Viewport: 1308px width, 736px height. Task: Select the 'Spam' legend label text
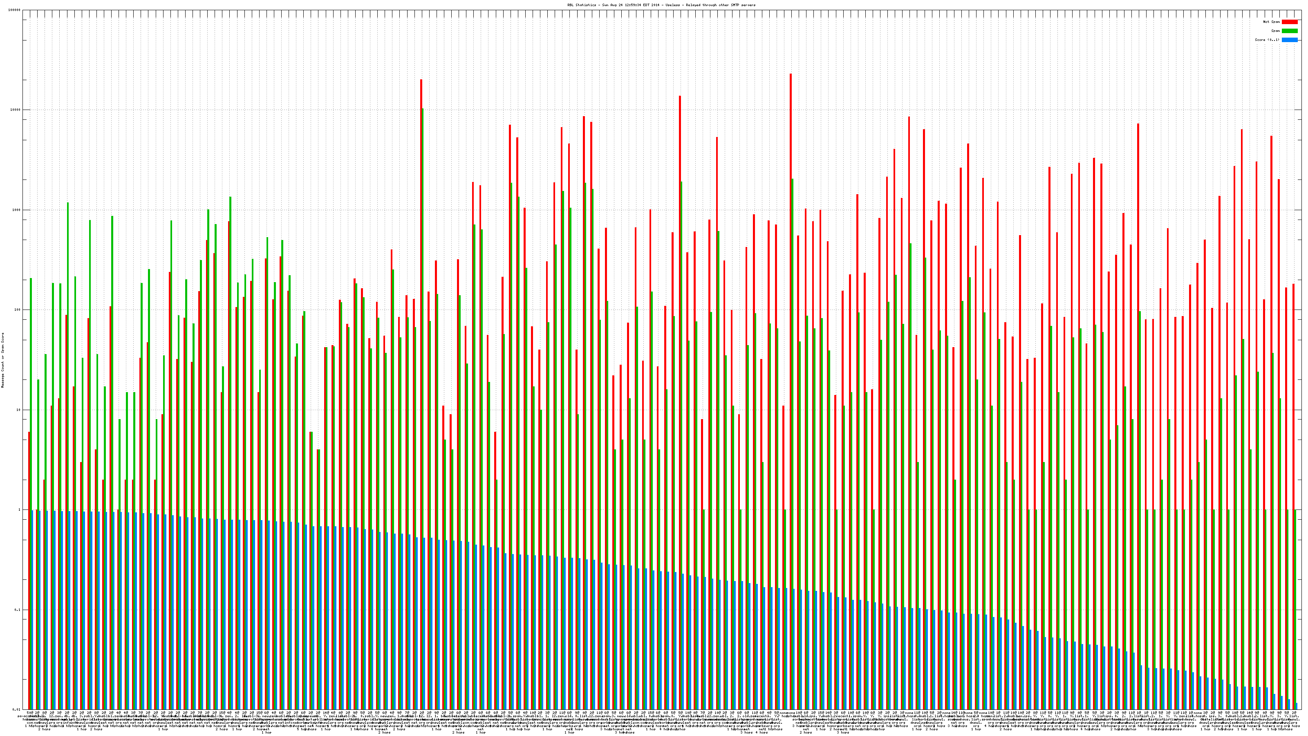click(1275, 31)
